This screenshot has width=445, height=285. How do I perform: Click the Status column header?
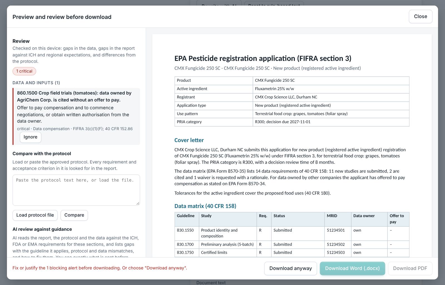[298, 219]
